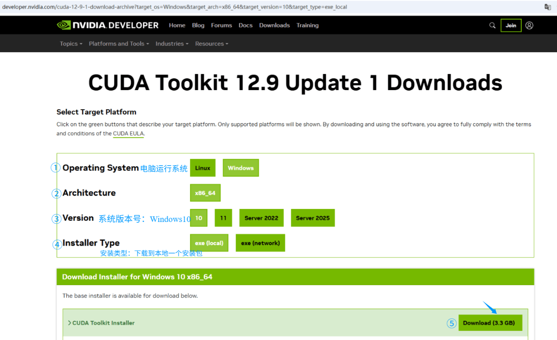Select Server 2025 version
Image resolution: width=557 pixels, height=340 pixels.
313,218
